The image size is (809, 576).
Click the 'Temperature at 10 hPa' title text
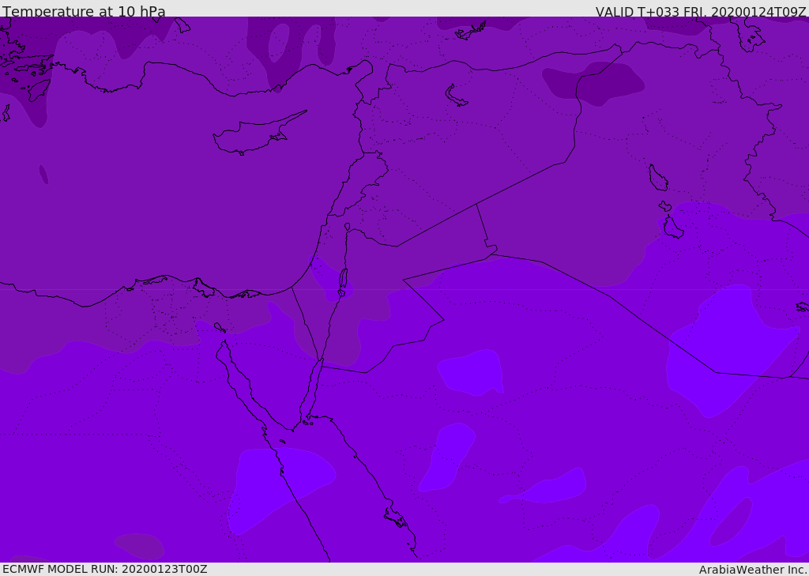pyautogui.click(x=84, y=11)
